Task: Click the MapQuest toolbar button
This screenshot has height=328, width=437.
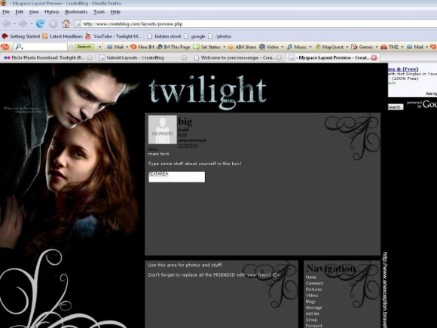Action: [x=329, y=47]
